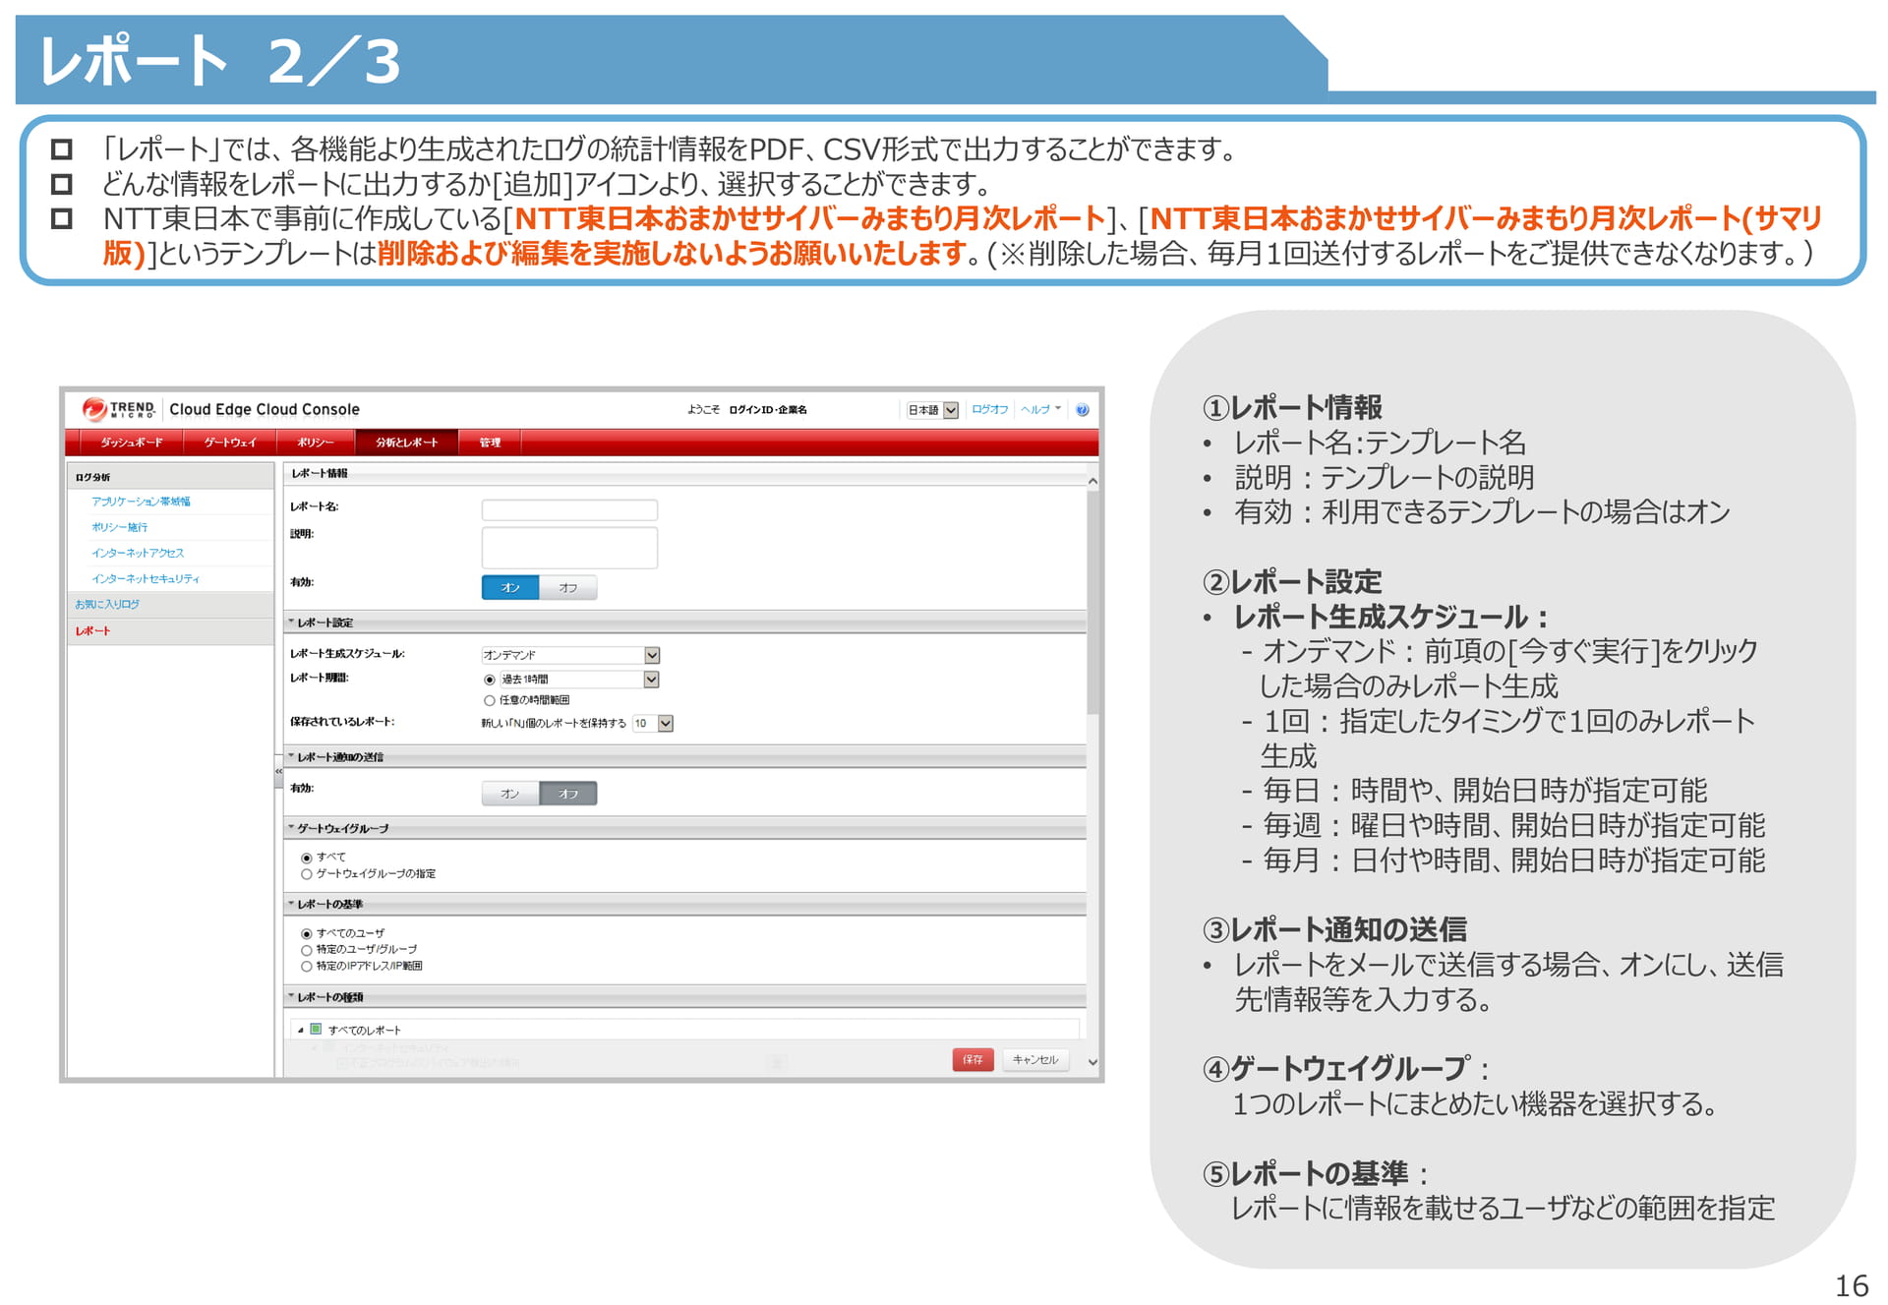Viewport: 1888px width, 1305px height.
Task: Click the ログ分析 sidebar header
Action: click(170, 477)
